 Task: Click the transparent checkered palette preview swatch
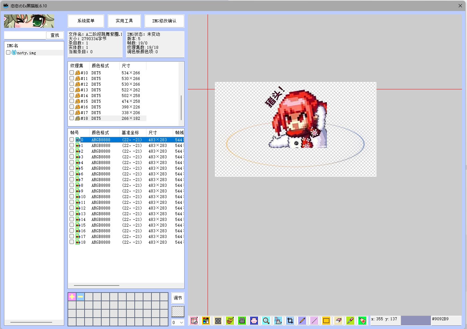(x=178, y=311)
